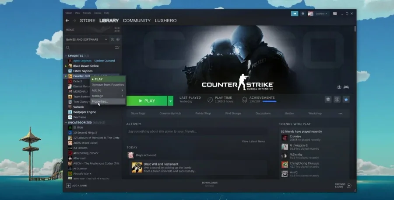Show game info icon
The image size is (394, 200).
point(337,100)
